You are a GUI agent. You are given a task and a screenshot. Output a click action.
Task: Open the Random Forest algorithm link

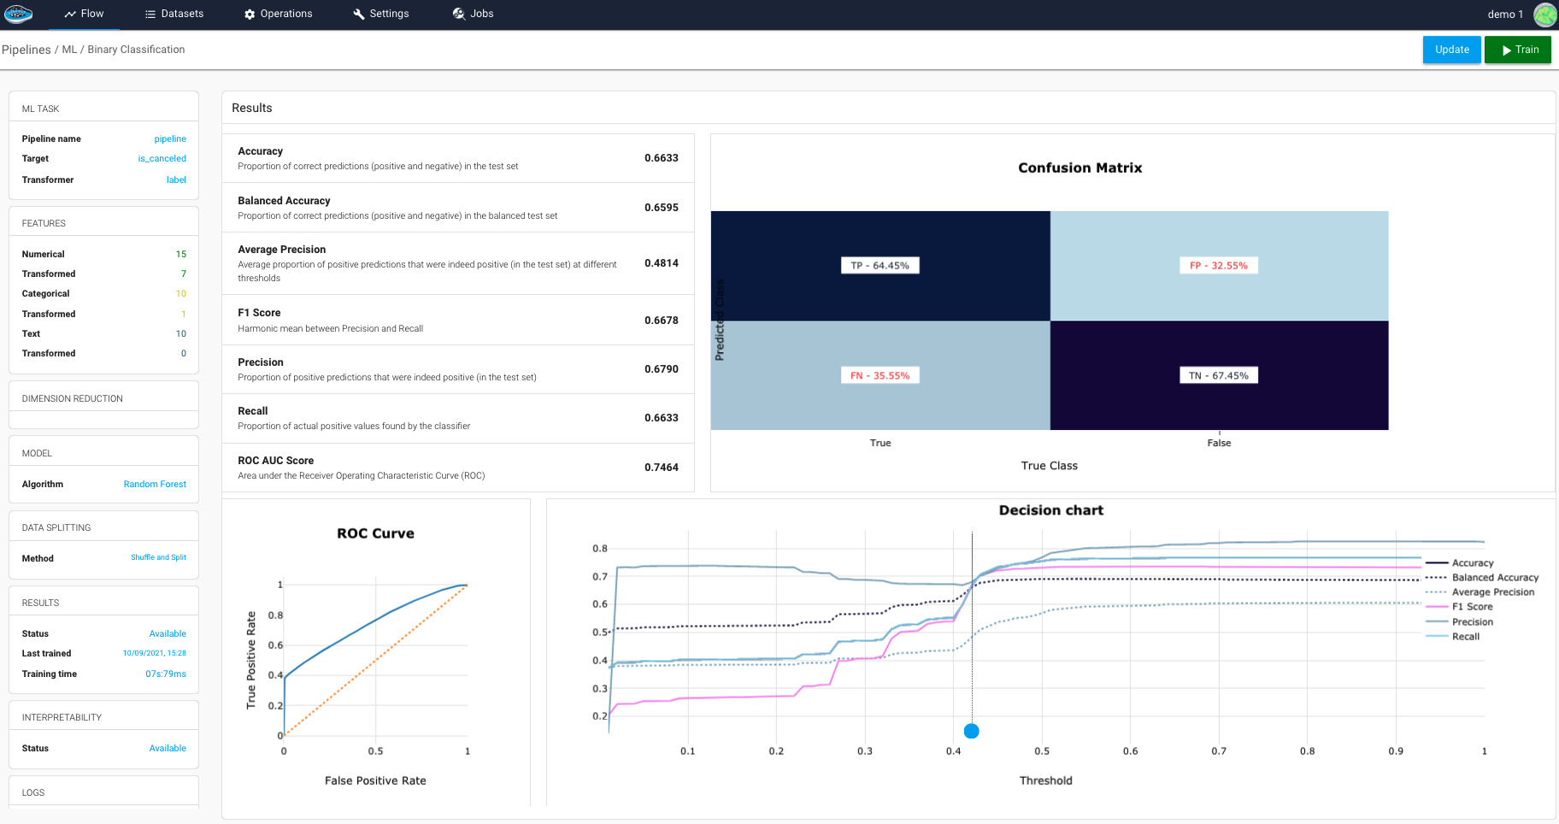[155, 484]
